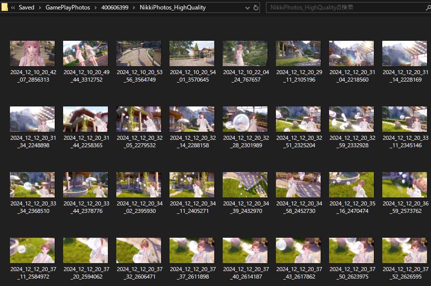This screenshot has height=286, width=431.
Task: Select thumbnail 2024_12_12_20_35_16_2470474
Action: point(351,185)
